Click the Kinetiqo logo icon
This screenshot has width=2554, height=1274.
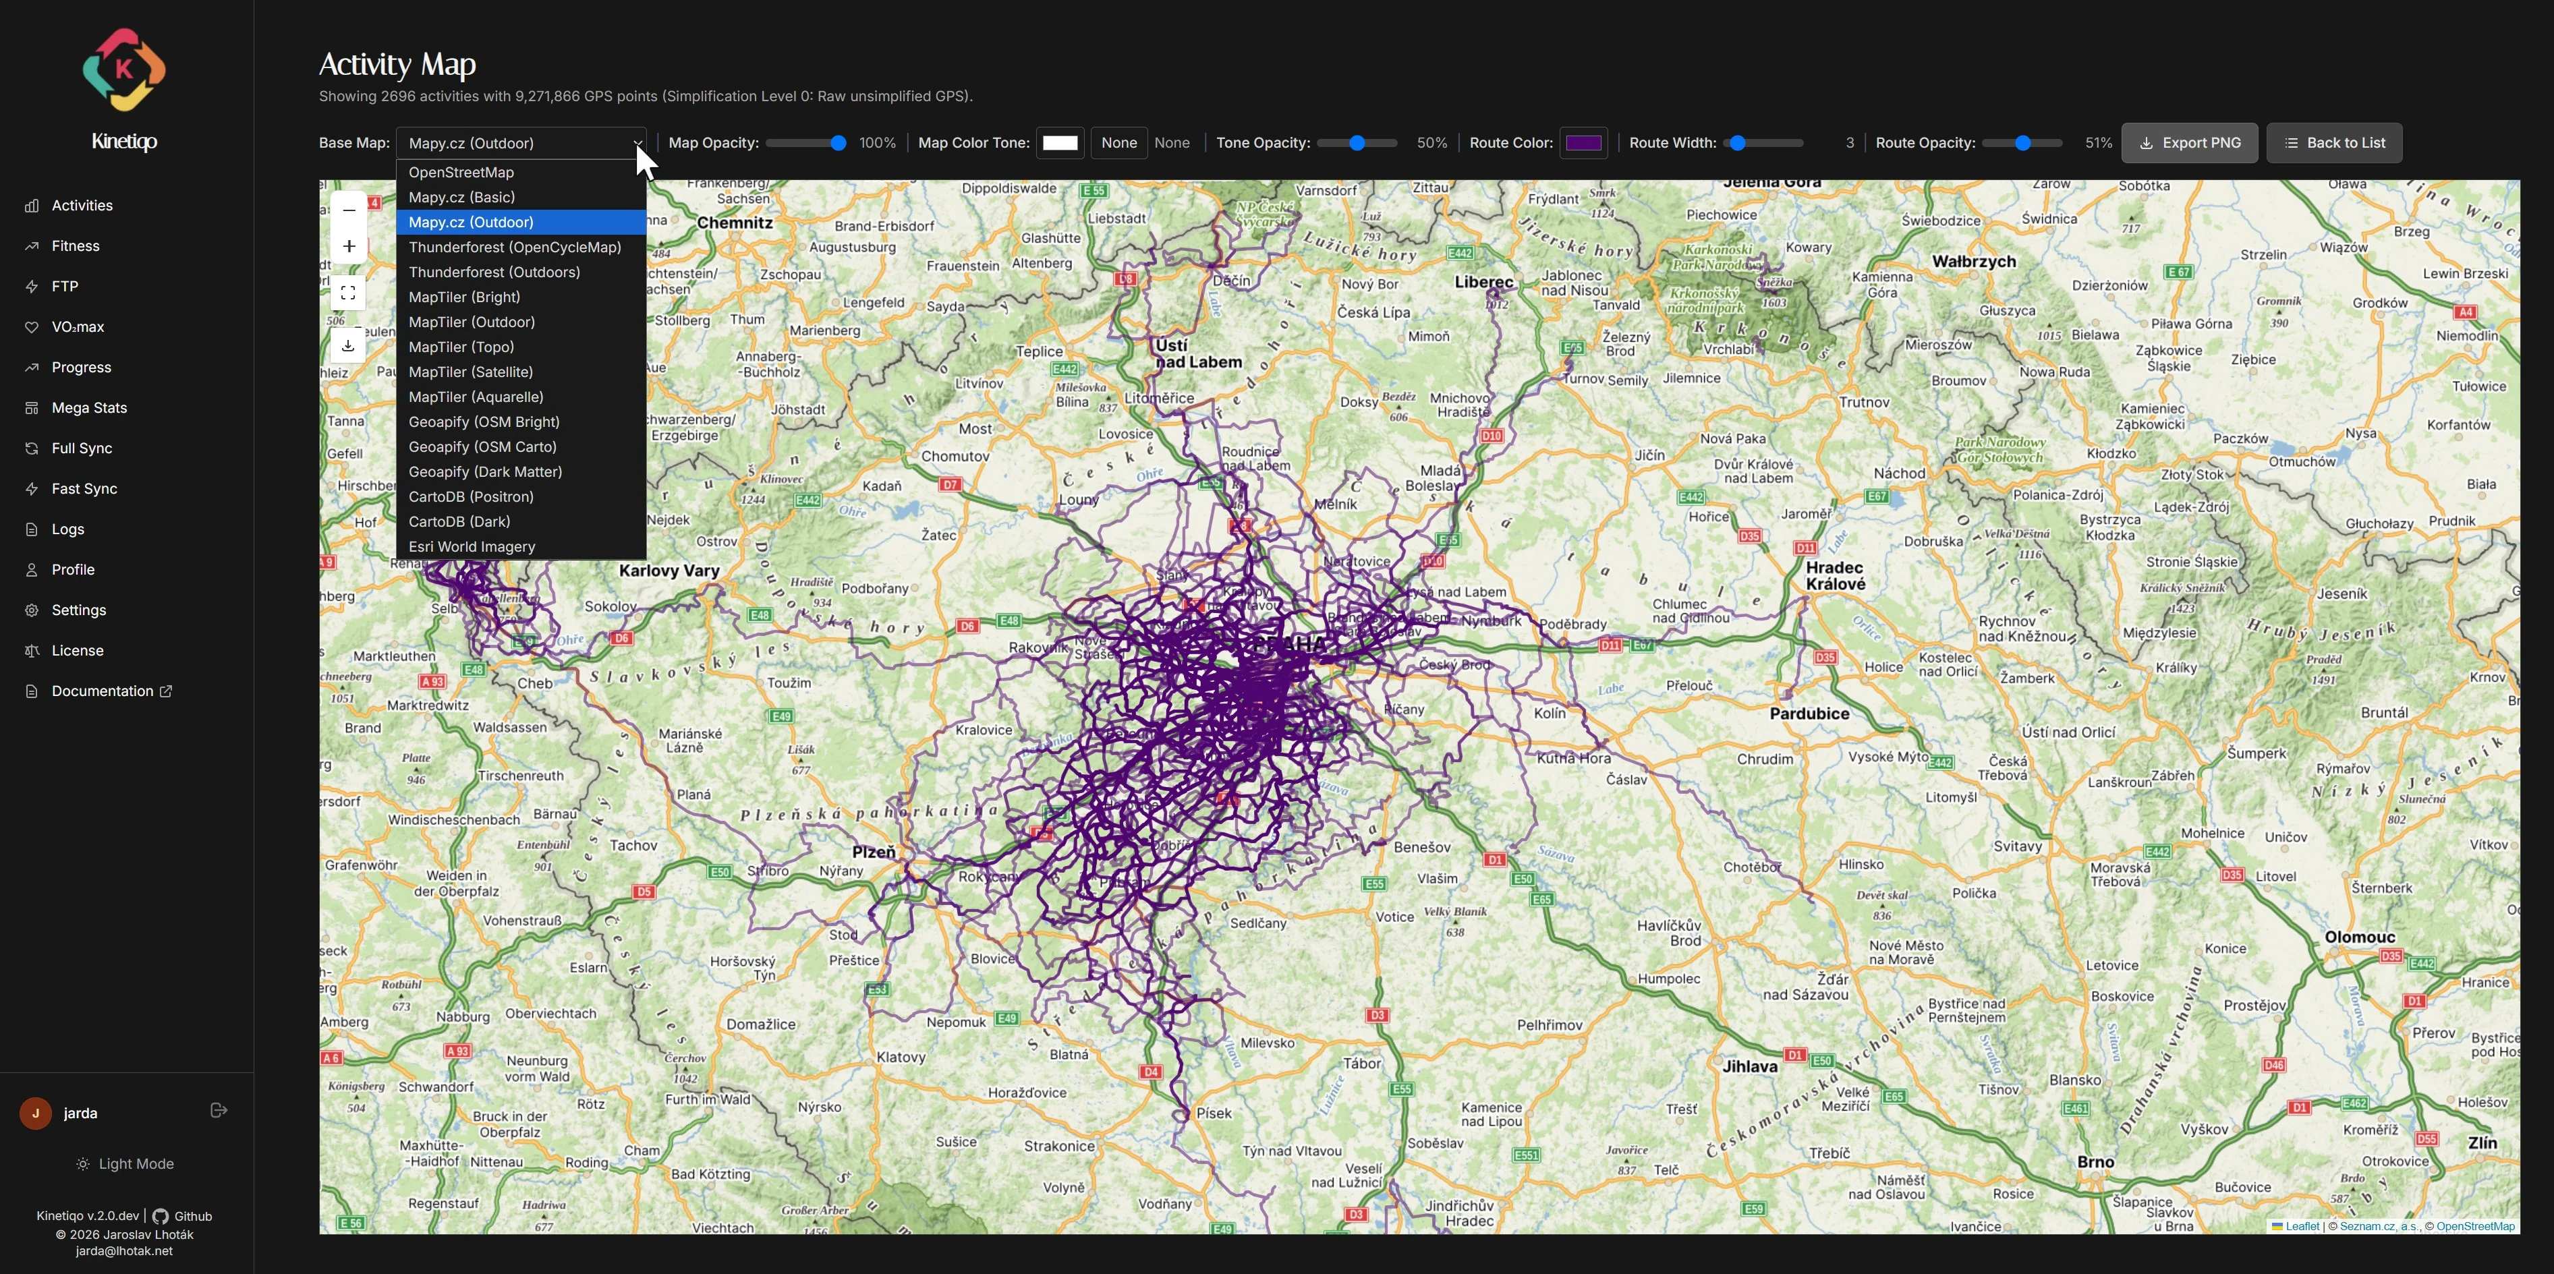[x=124, y=68]
